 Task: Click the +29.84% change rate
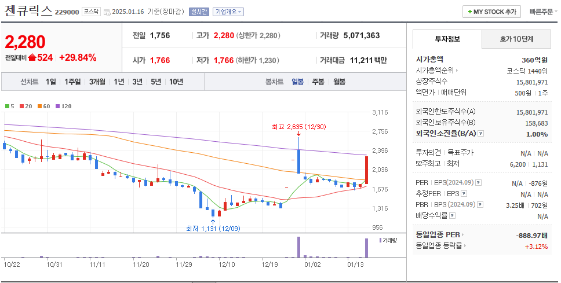click(78, 57)
